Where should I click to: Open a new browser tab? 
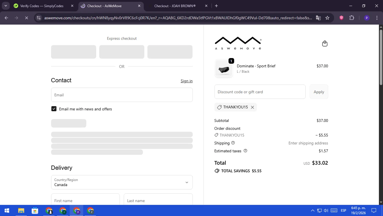[x=216, y=6]
